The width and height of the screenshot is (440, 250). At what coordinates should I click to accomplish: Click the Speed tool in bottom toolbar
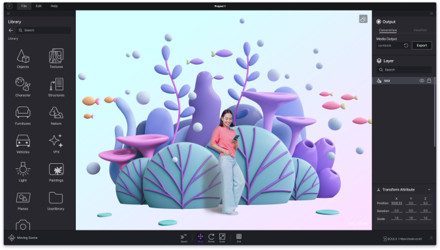click(184, 238)
